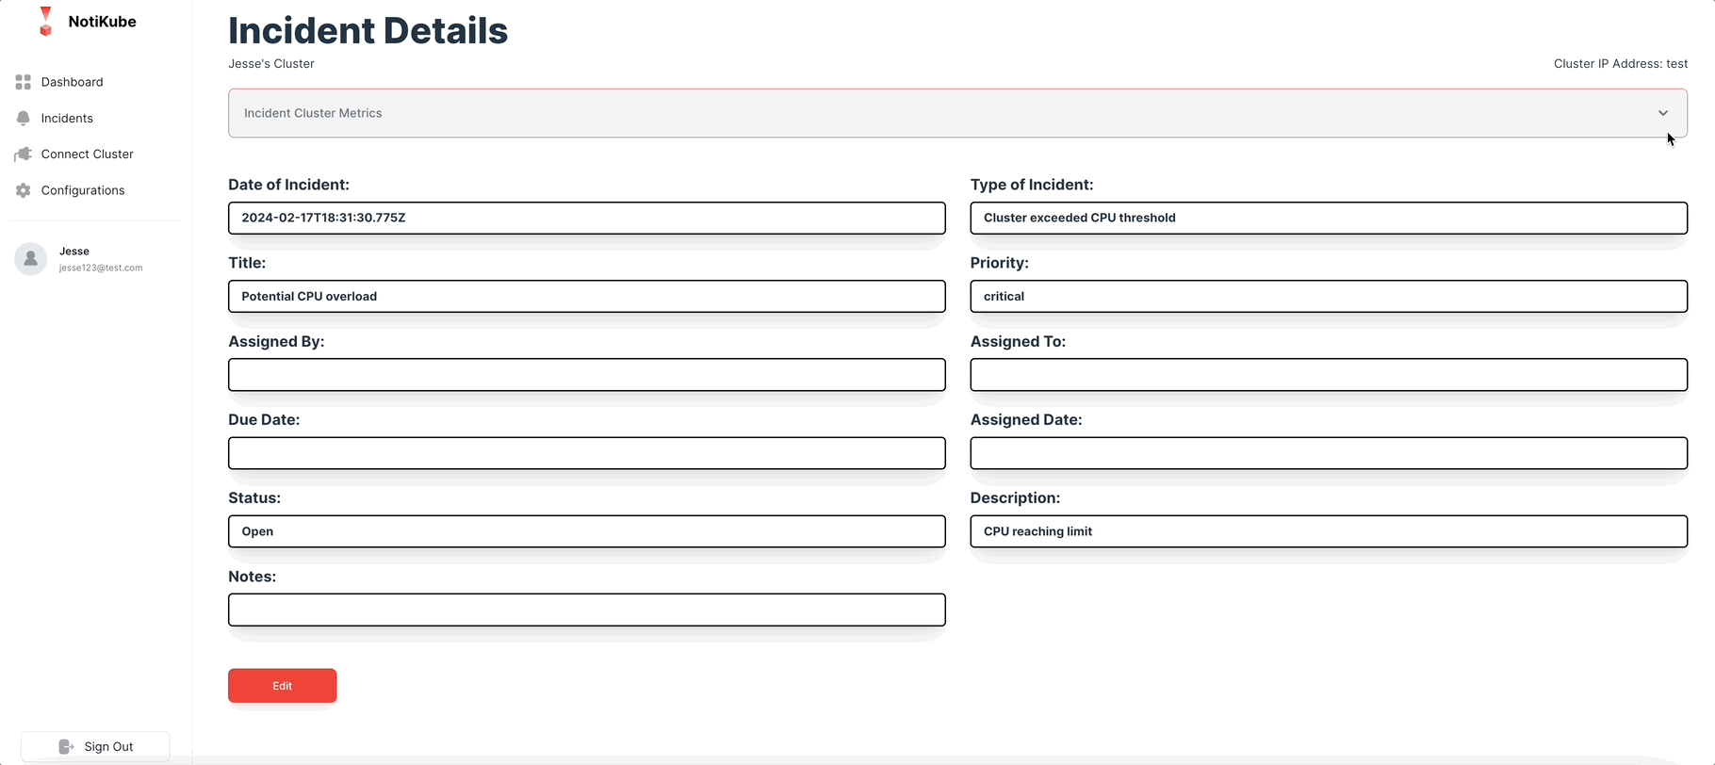Viewport: 1715px width, 765px height.
Task: Select the Assigned By input field
Action: (x=586, y=375)
